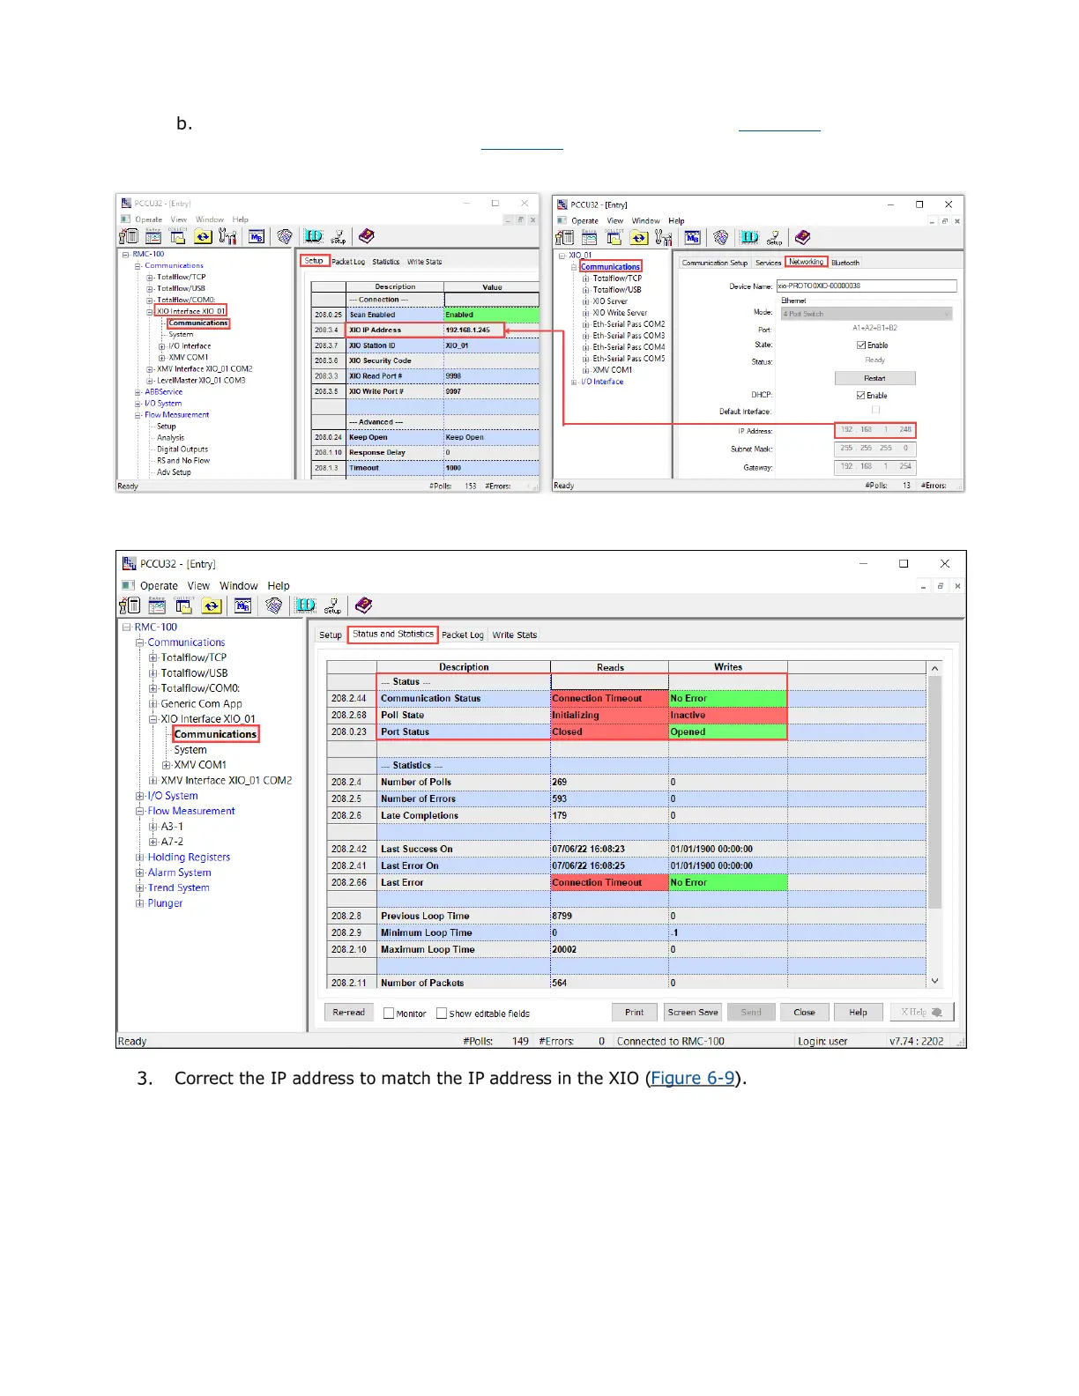This screenshot has height=1396, width=1079.
Task: Click the Setup icon in the Status and Statistics window toolbar
Action: (332, 605)
